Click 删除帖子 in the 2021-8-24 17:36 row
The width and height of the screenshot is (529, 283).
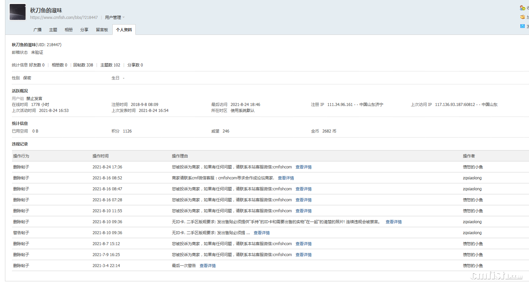[21, 167]
